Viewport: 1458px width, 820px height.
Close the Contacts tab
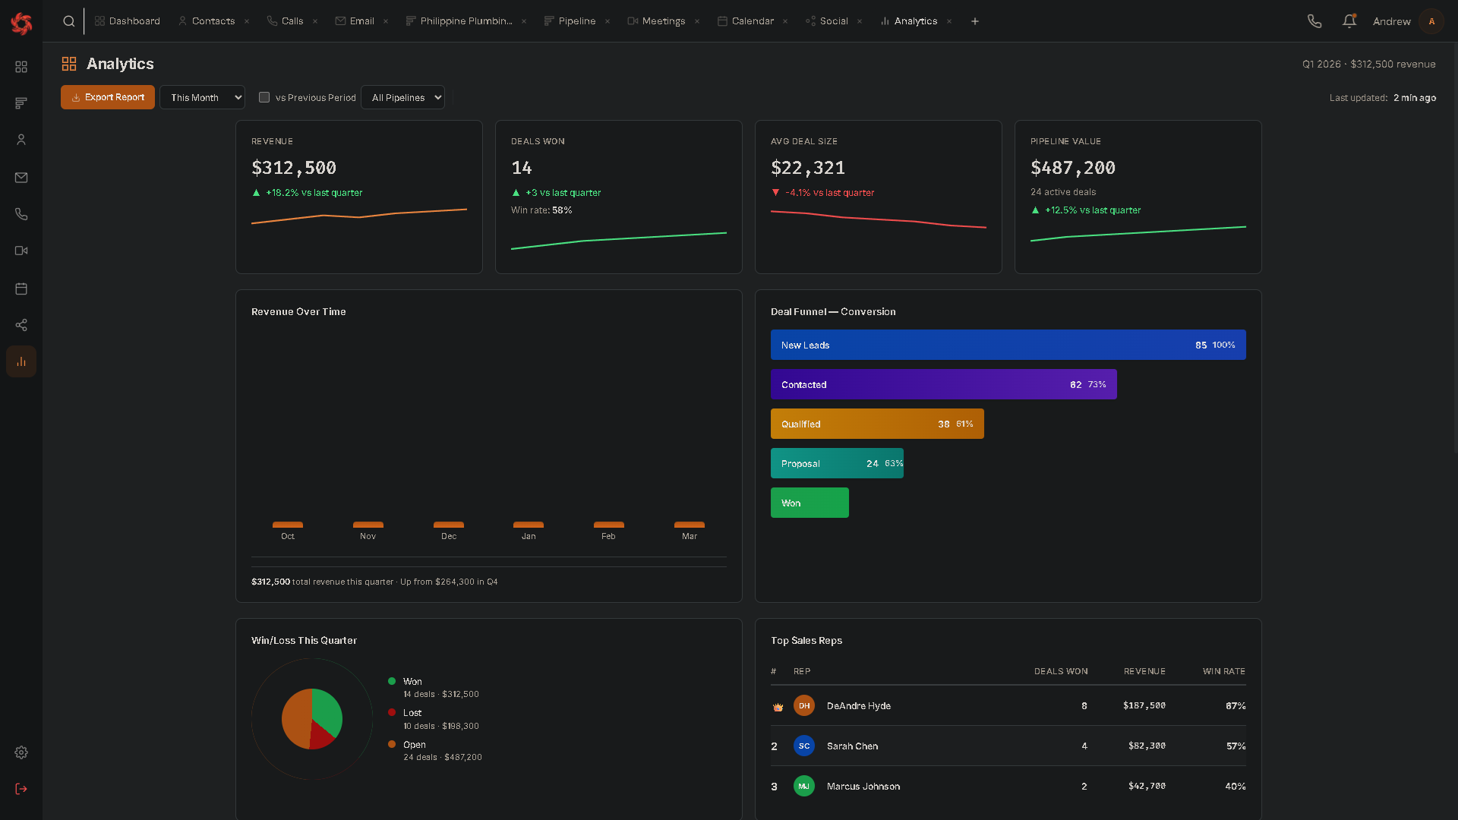pos(247,21)
